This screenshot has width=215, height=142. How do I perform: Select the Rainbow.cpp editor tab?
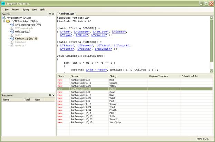click(x=66, y=14)
